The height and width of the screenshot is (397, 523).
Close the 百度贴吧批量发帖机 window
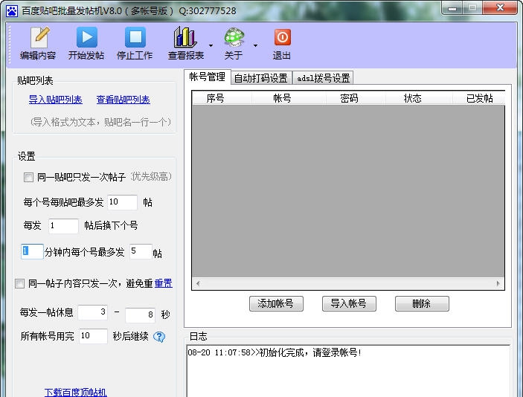pyautogui.click(x=500, y=8)
